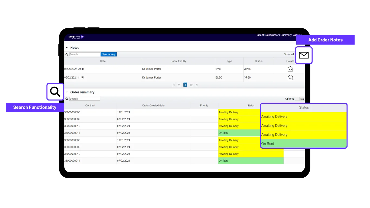Select page 1 in notes pagination
Image resolution: width=370 pixels, height=208 pixels.
tap(185, 85)
